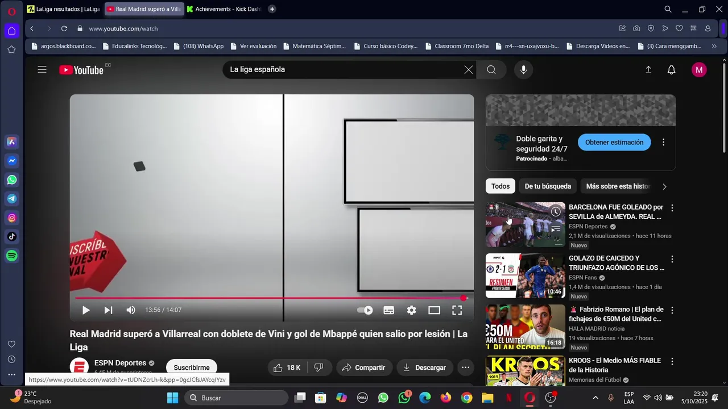Image resolution: width=728 pixels, height=409 pixels.
Task: Take snapshot with Opera camera icon
Action: [x=636, y=28]
